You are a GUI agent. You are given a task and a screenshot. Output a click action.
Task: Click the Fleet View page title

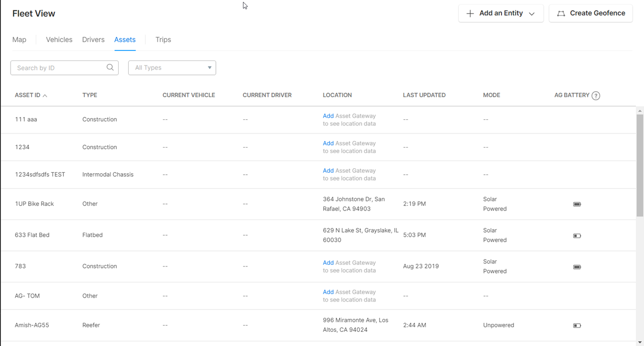tap(34, 14)
